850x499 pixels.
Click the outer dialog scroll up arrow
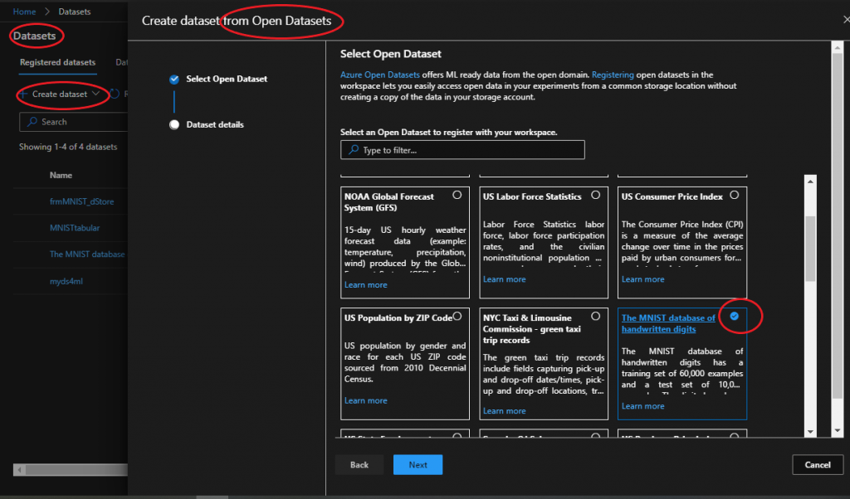click(x=838, y=47)
